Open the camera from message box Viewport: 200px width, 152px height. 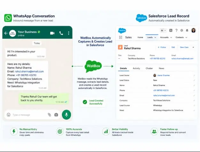tap(56, 115)
